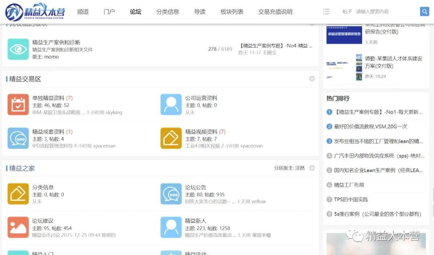Screen dimensions: 434x255
Task: Collapse the 精益交易区 section
Action: 312,79
